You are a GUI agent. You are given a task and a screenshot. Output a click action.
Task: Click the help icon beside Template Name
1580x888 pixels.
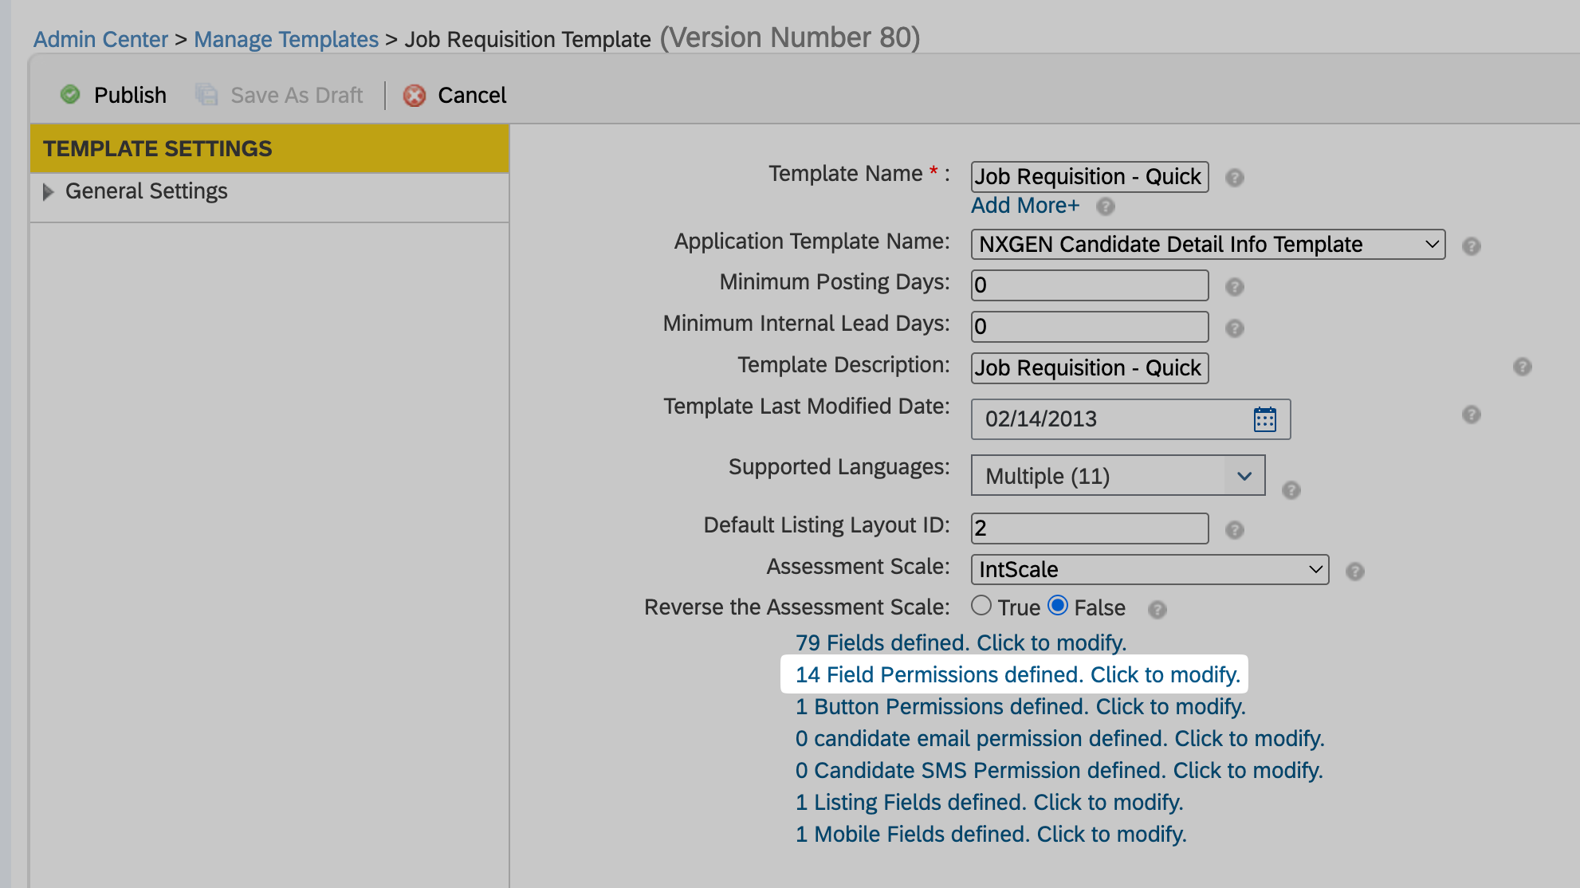click(1234, 178)
